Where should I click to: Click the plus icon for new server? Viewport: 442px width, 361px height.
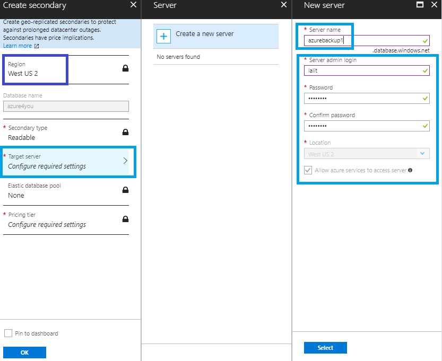pos(164,36)
